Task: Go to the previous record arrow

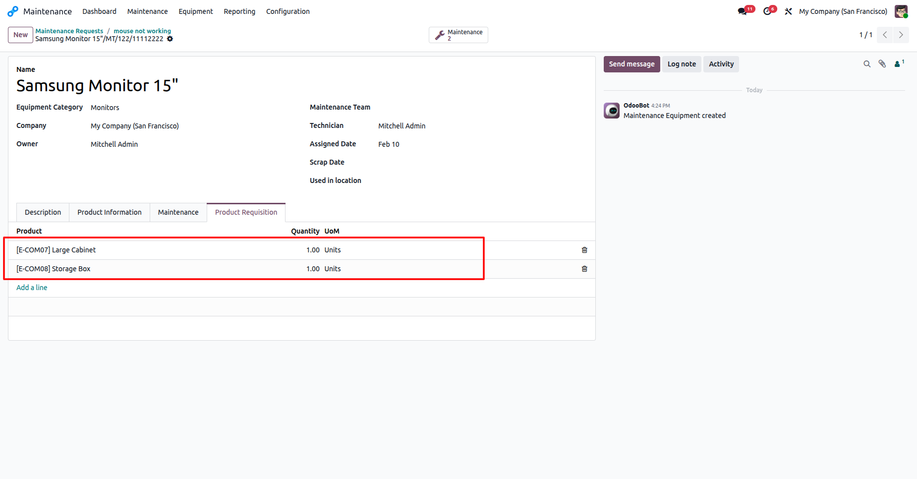Action: pyautogui.click(x=885, y=35)
